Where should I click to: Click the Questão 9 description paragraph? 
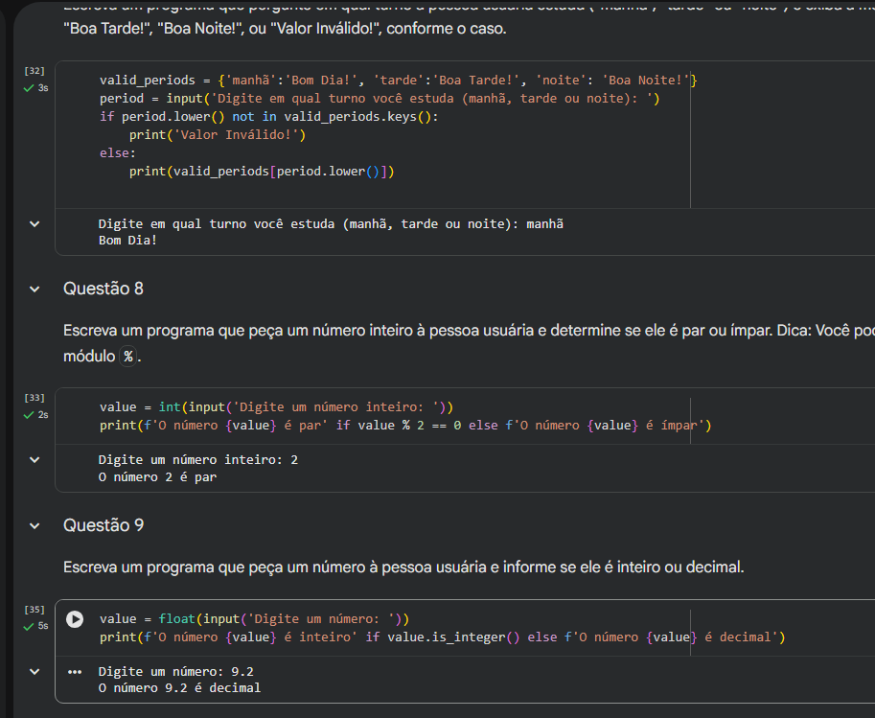(x=403, y=567)
